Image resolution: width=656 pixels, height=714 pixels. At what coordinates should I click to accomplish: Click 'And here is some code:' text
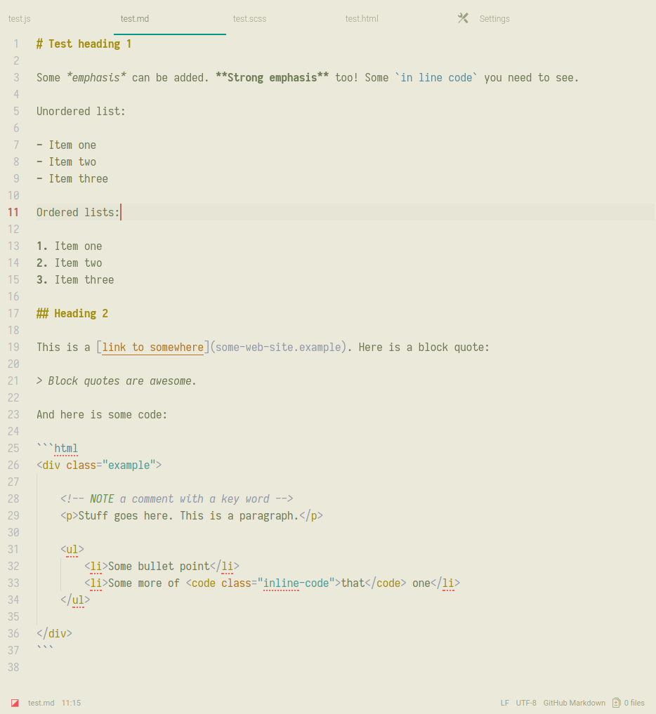coord(102,414)
